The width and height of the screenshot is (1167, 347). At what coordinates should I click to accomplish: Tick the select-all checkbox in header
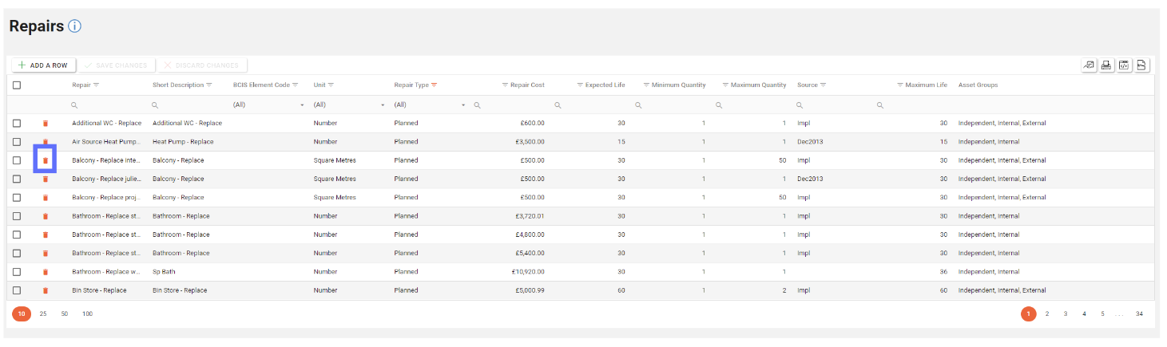pyautogui.click(x=17, y=85)
